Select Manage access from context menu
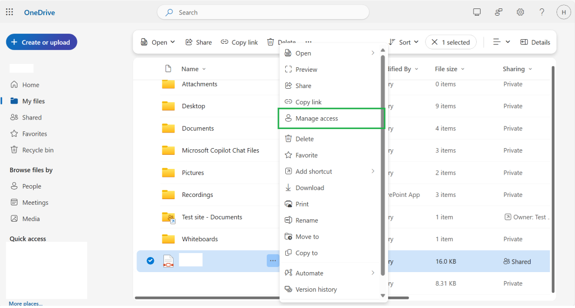Screen dimensions: 575x308 pos(330,118)
